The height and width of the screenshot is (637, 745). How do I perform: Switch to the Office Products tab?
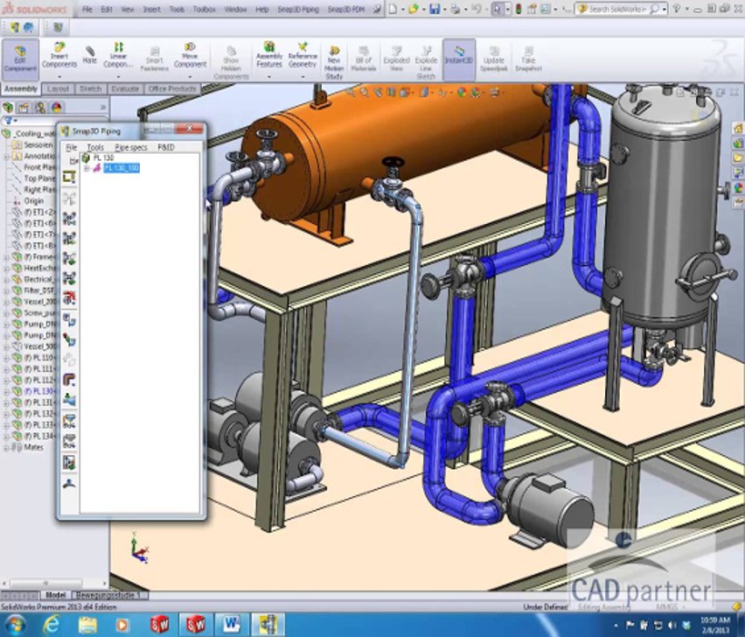pos(172,89)
